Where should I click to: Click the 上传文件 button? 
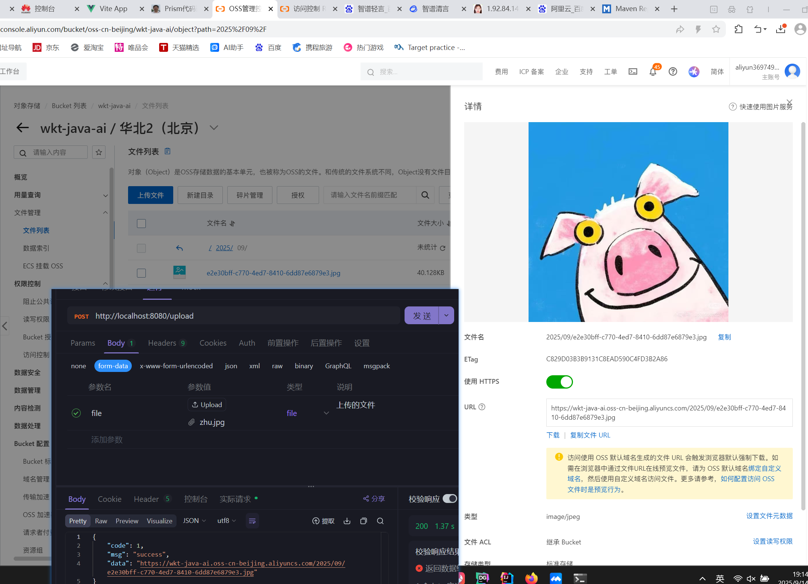pyautogui.click(x=150, y=195)
